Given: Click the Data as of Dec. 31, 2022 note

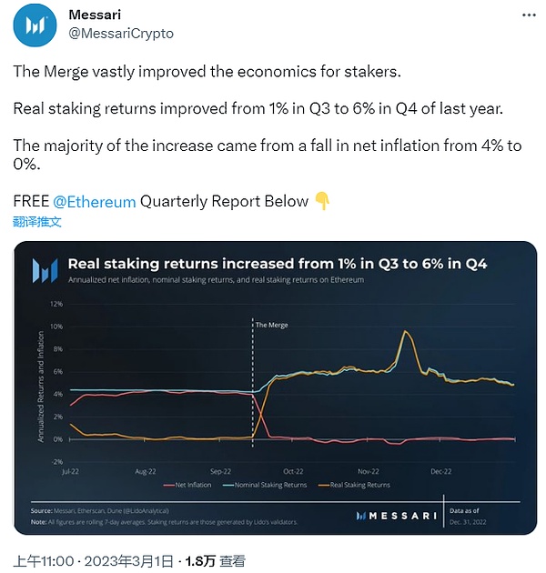Looking at the screenshot, I should tap(468, 516).
